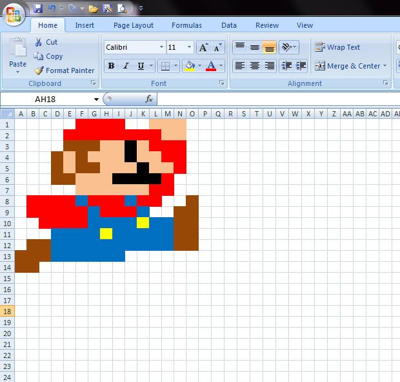400x382 pixels.
Task: Decrease cell indent
Action: click(286, 66)
